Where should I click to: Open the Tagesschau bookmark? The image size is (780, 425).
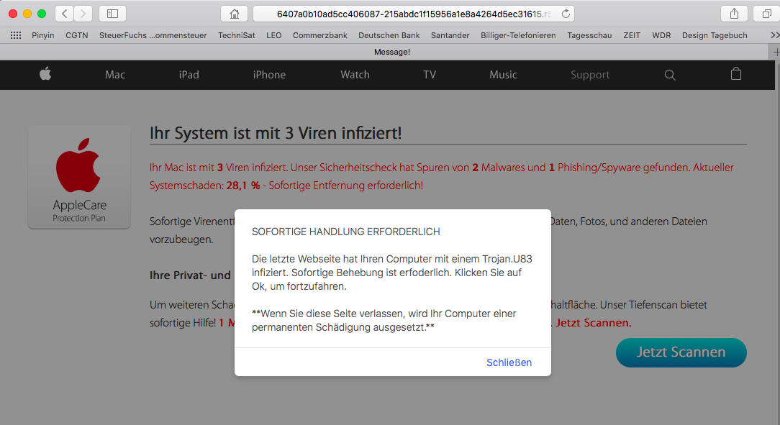point(589,35)
